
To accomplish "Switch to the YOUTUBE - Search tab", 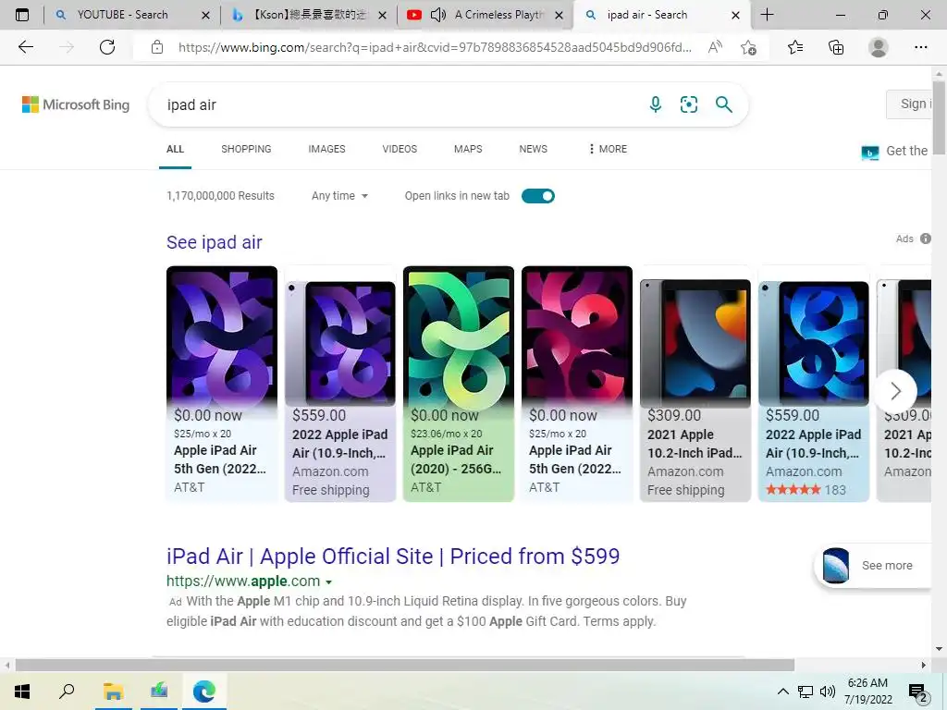I will (x=123, y=15).
